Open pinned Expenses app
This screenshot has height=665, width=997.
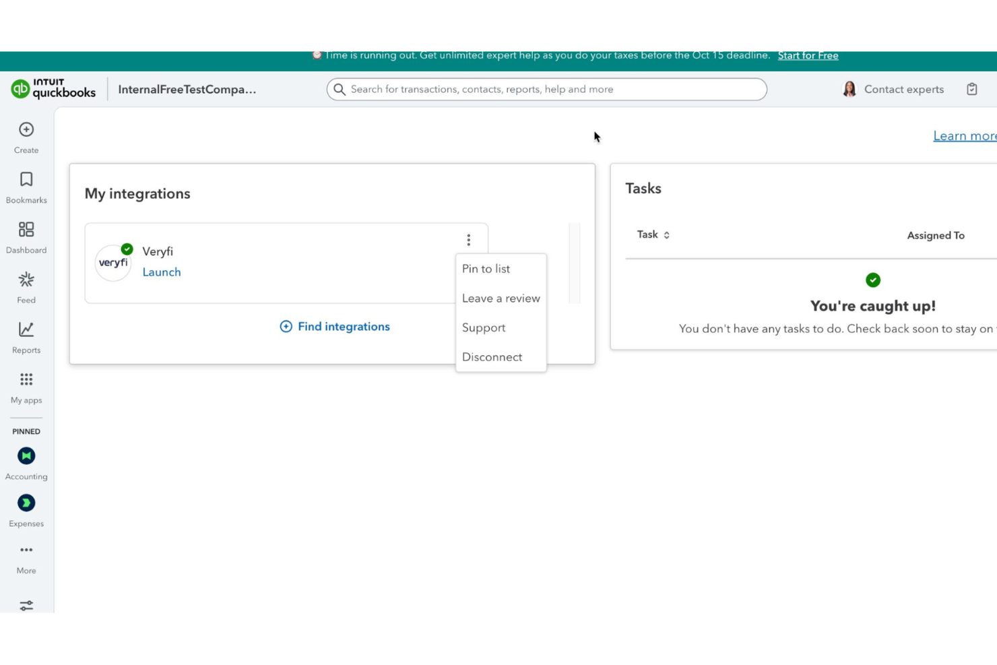(x=26, y=511)
